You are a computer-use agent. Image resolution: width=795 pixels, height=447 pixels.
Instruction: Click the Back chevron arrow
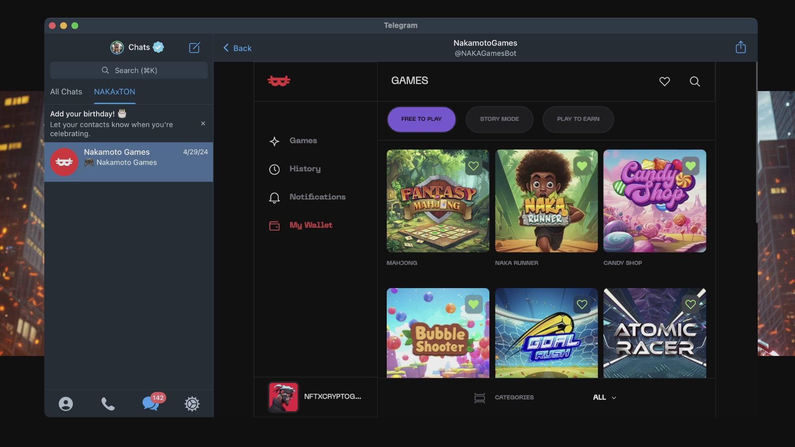pyautogui.click(x=226, y=48)
